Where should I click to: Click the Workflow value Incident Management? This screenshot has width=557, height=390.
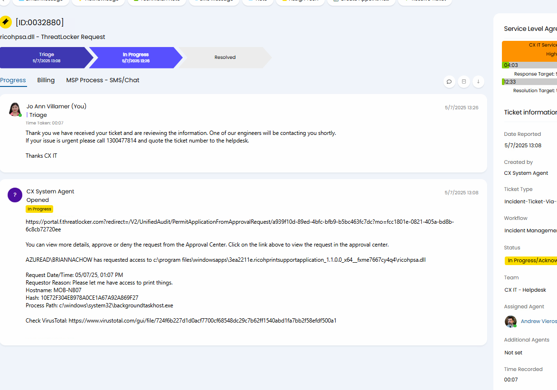530,231
